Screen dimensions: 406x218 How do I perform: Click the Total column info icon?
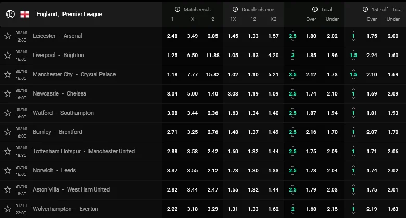[x=314, y=9]
